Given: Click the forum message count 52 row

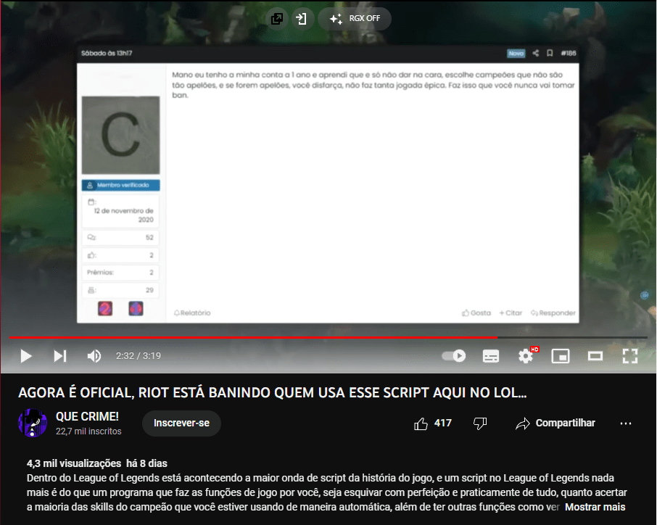Looking at the screenshot, I should (120, 238).
